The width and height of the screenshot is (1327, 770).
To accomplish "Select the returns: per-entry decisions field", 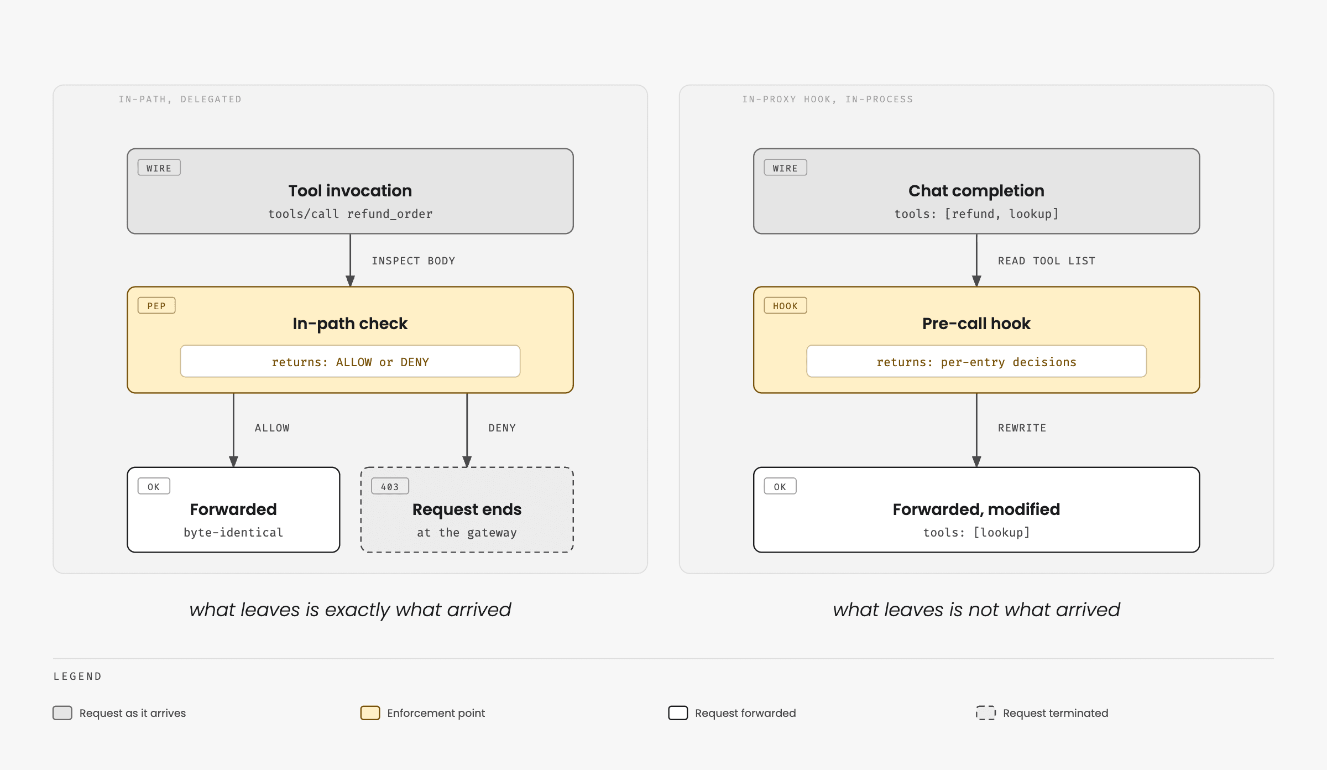I will tap(976, 361).
